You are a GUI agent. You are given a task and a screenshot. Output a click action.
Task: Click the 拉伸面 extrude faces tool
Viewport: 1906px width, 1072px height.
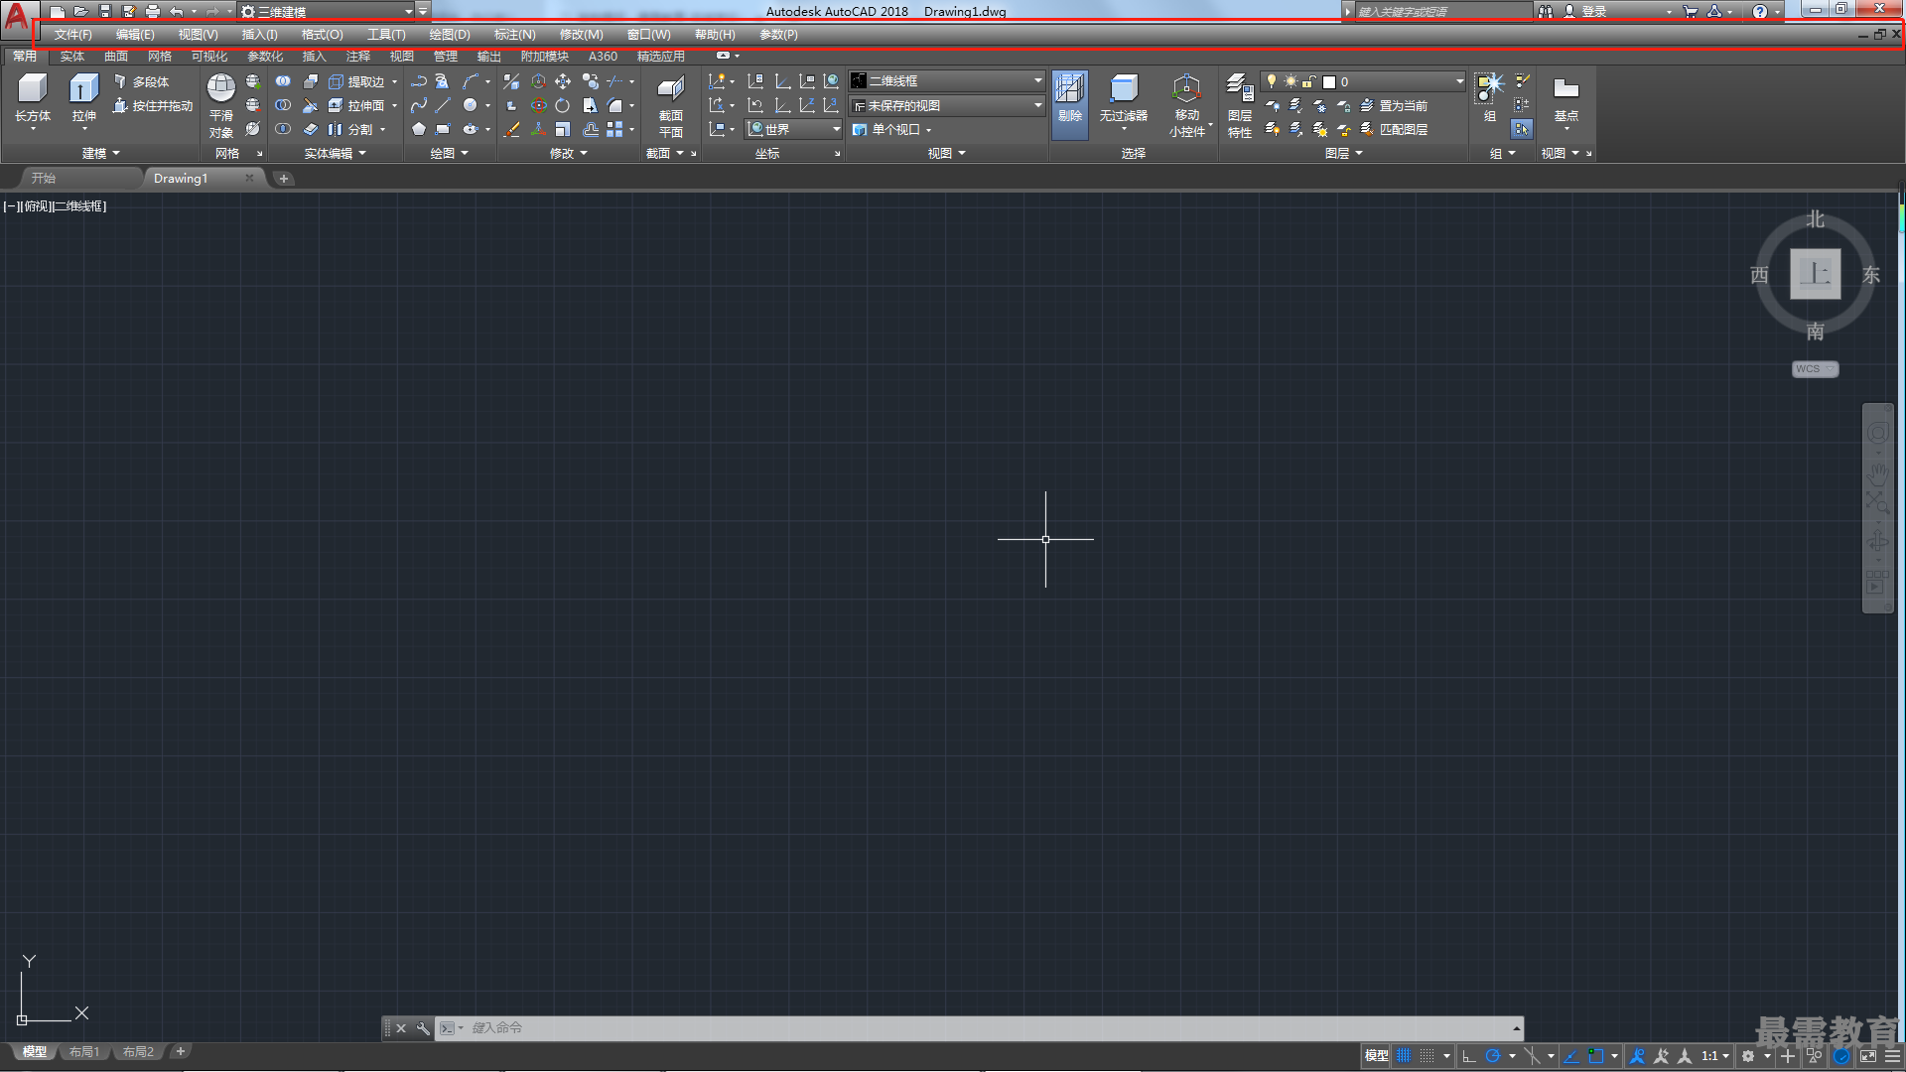click(x=356, y=105)
